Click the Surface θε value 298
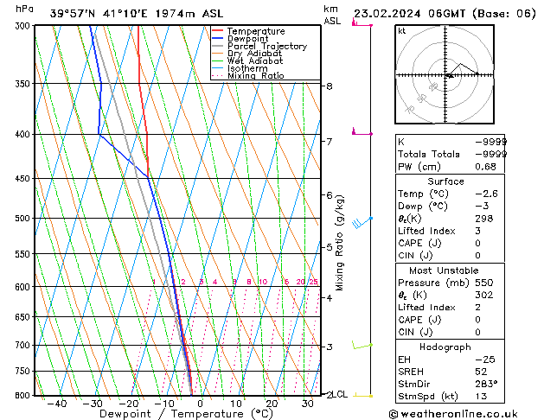The width and height of the screenshot is (544, 420). [x=484, y=219]
